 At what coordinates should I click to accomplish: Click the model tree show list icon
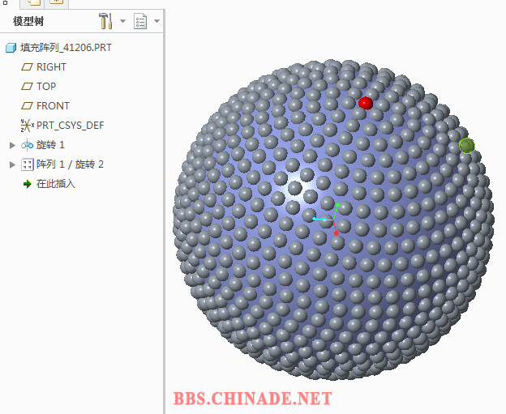[x=140, y=21]
